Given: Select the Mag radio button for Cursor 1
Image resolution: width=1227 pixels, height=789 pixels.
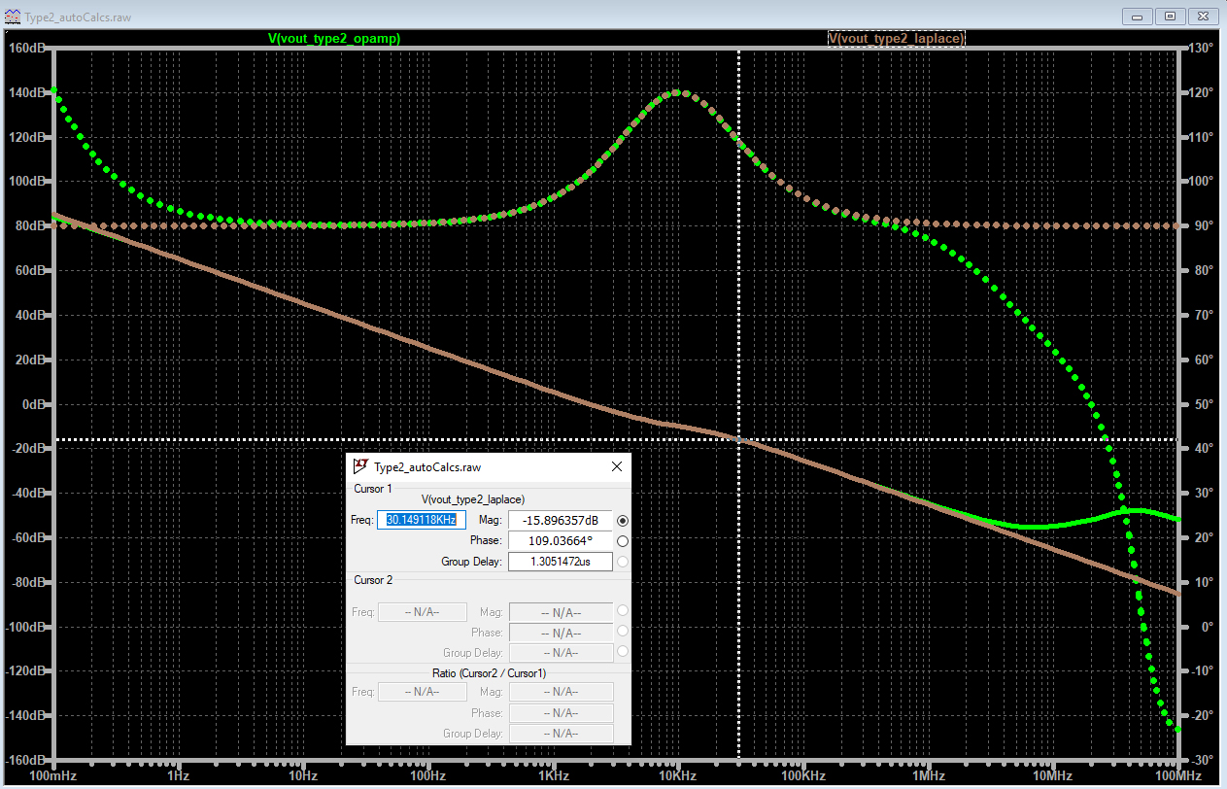Looking at the screenshot, I should pos(622,521).
